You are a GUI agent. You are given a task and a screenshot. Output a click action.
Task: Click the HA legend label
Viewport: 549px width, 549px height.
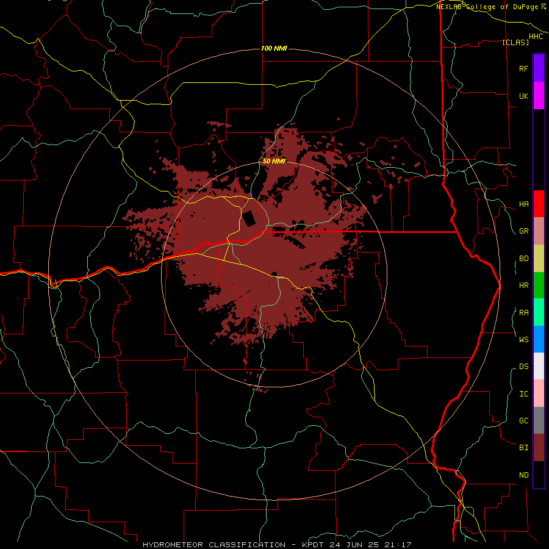click(523, 204)
